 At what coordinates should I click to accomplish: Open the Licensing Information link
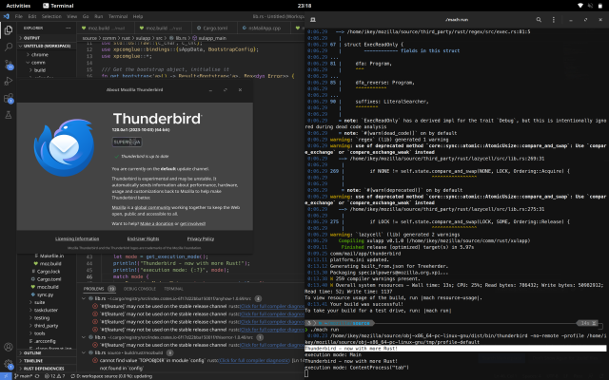77,238
